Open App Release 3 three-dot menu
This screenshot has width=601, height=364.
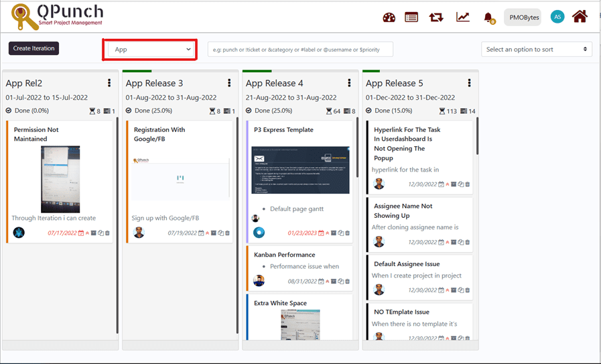tap(229, 83)
